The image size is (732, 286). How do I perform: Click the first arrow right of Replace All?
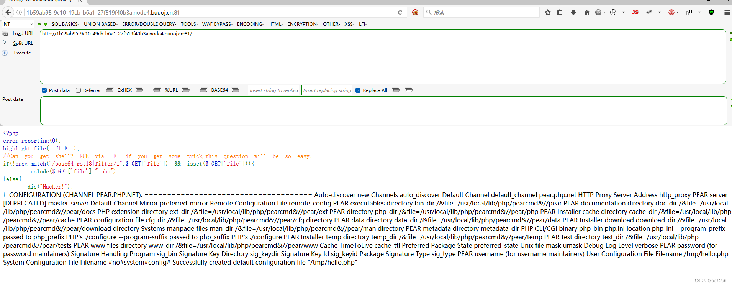point(396,90)
